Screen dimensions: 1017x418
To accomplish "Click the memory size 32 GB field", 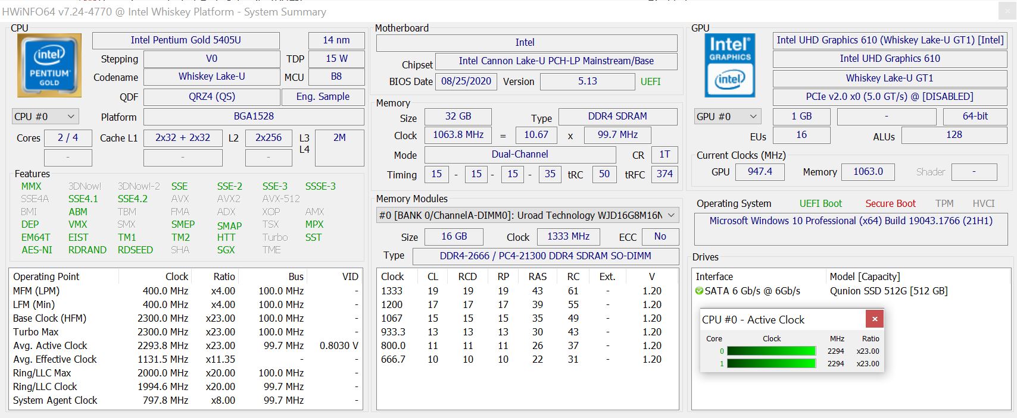I will (x=458, y=116).
